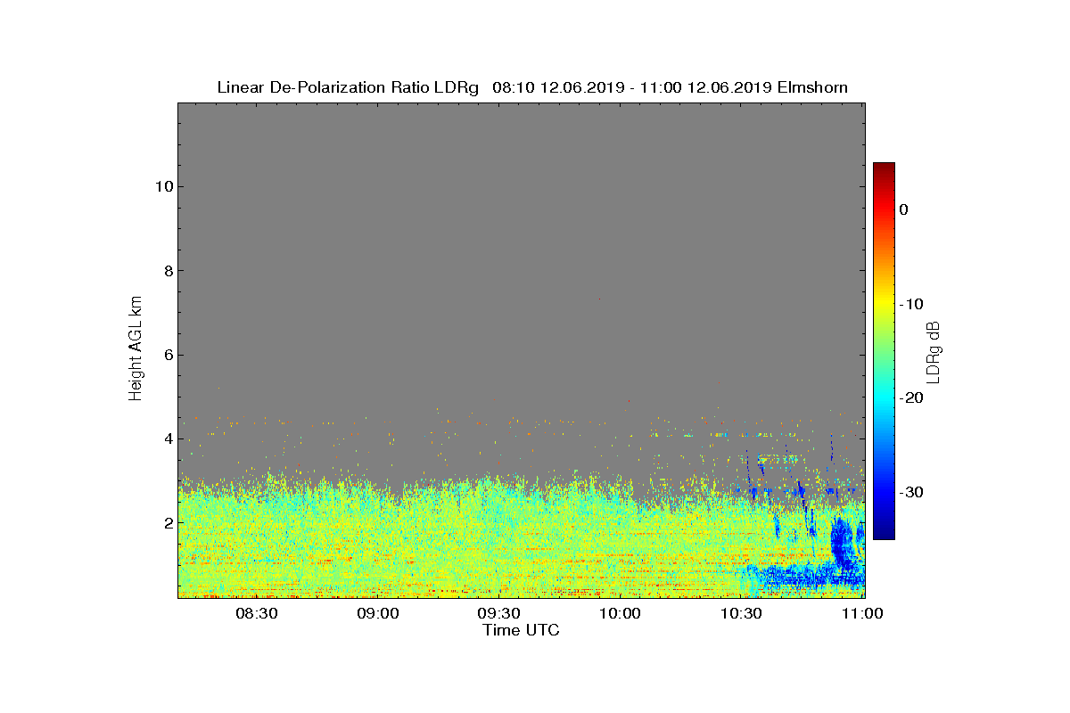Image resolution: width=1070 pixels, height=713 pixels.
Task: Click the 09:30 time axis label
Action: tap(499, 613)
